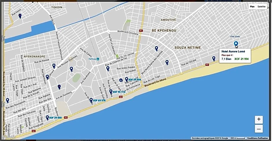The height and width of the screenshot is (141, 272).
Task: Click the hotel pin priced XOF 29 000
Action: tap(47, 118)
